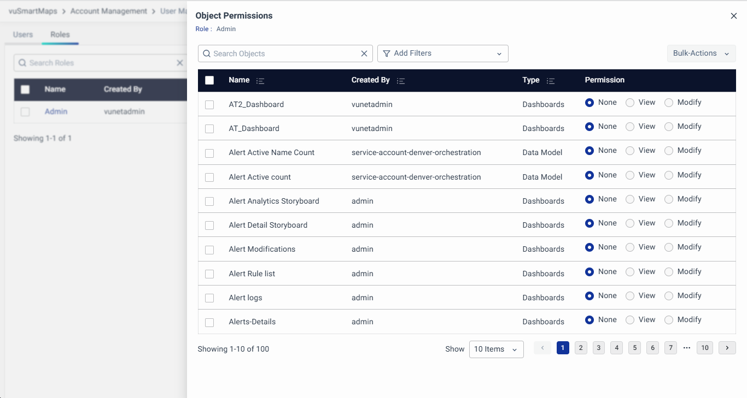
Task: Select all objects via header checkbox
Action: point(209,80)
